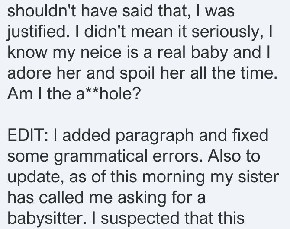
Task: Click the word "suspected"
Action: 140,219
